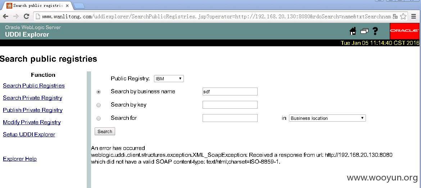
Task: Click the XML_SoapException error message line
Action: click(x=242, y=155)
